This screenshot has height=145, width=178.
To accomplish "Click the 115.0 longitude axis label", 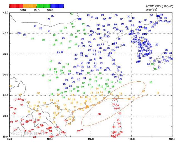I will point(91,139).
